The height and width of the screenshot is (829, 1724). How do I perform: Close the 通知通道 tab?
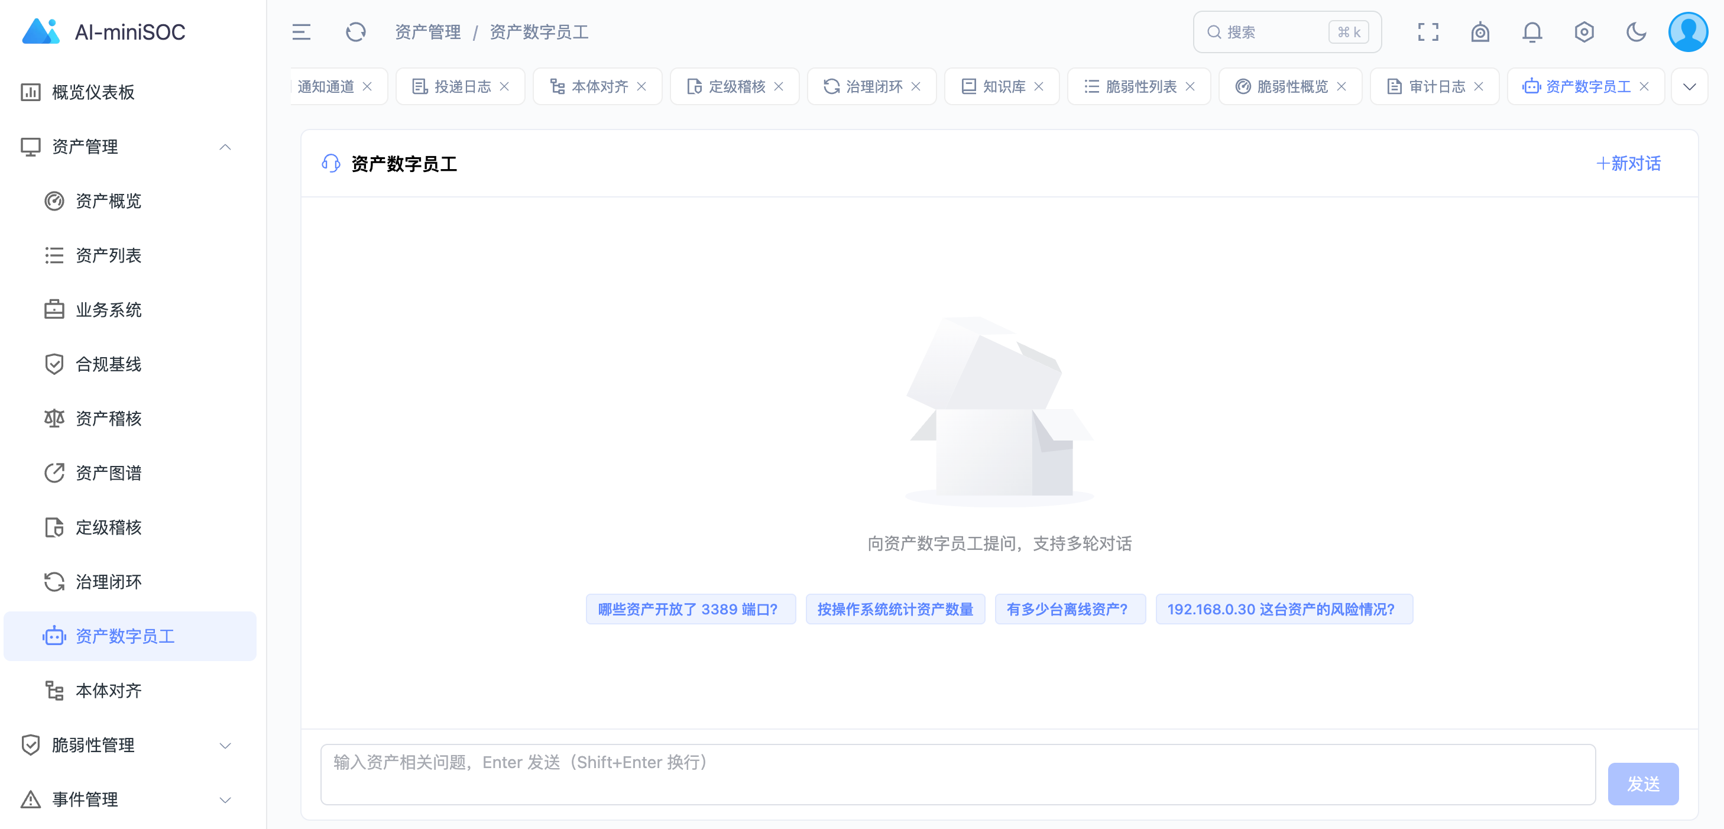pyautogui.click(x=367, y=86)
